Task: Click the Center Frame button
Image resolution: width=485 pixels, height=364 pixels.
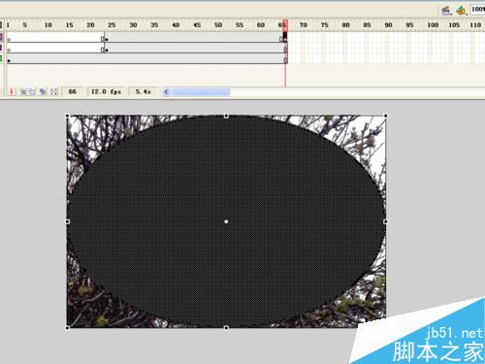Action: tap(12, 91)
